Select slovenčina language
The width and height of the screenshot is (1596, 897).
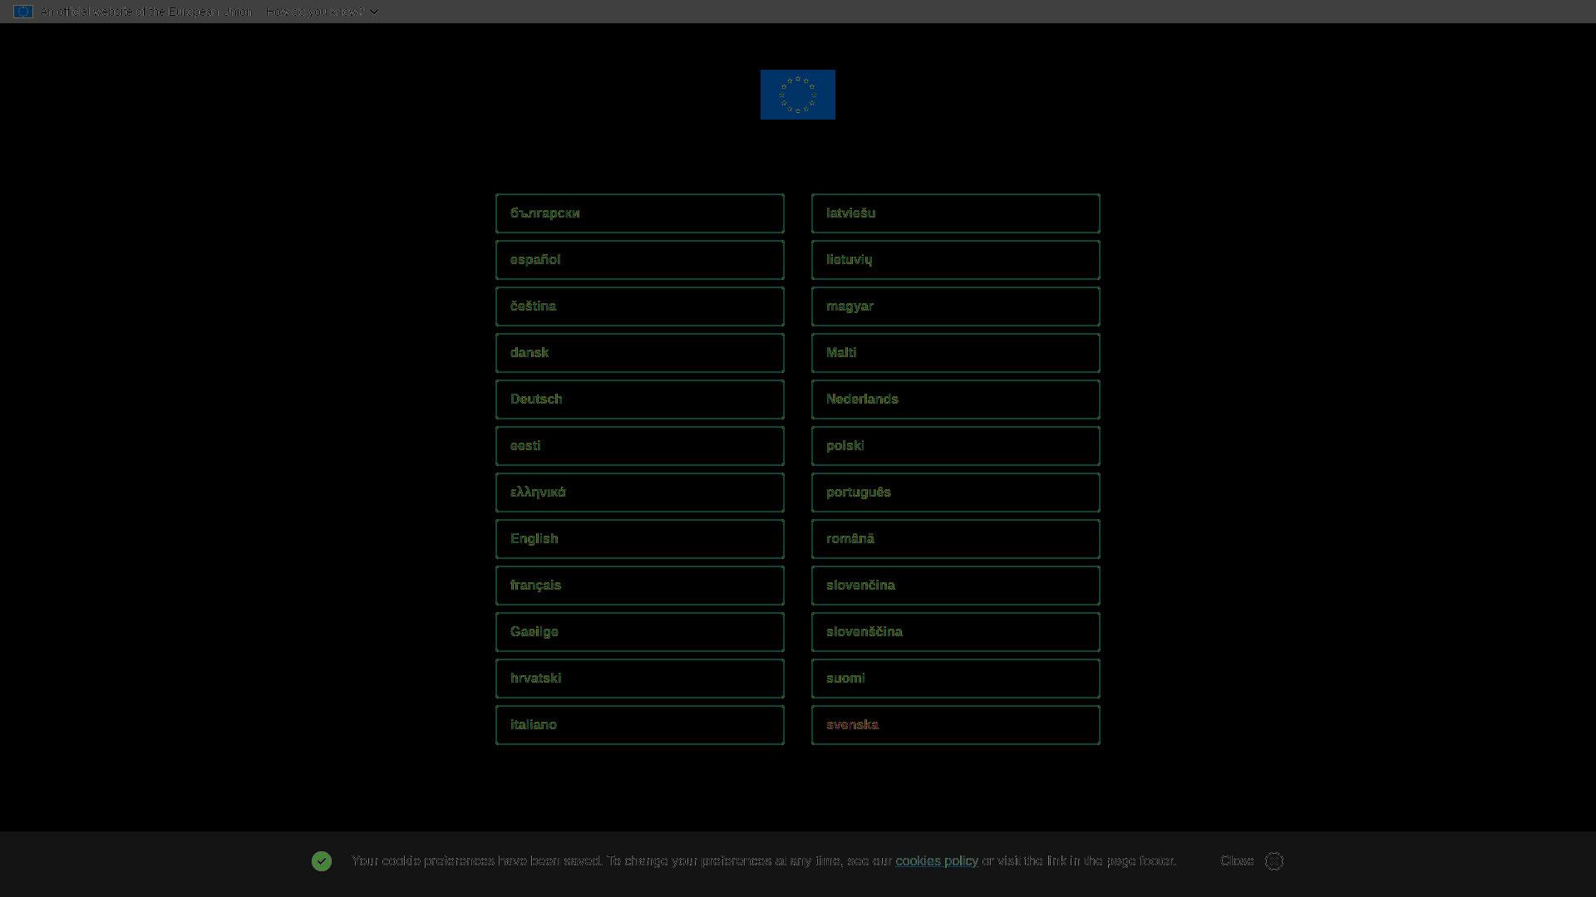pos(956,586)
